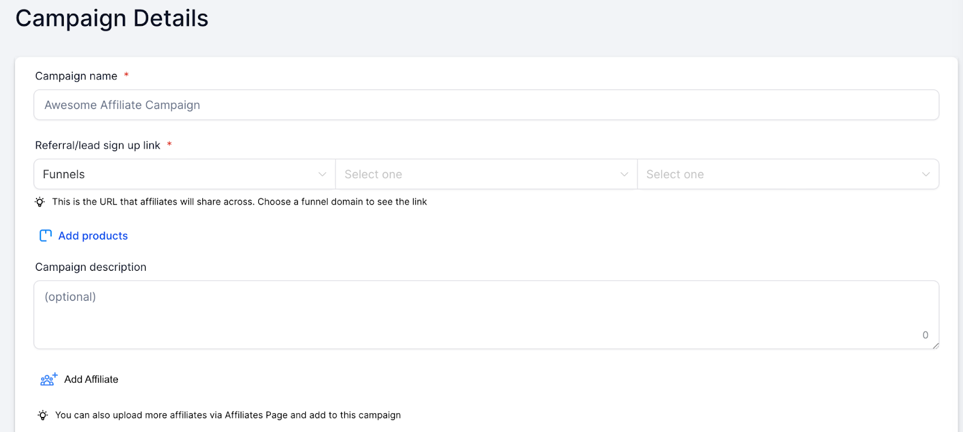This screenshot has height=432, width=963.
Task: Click the Campaign description label
Action: 91,267
